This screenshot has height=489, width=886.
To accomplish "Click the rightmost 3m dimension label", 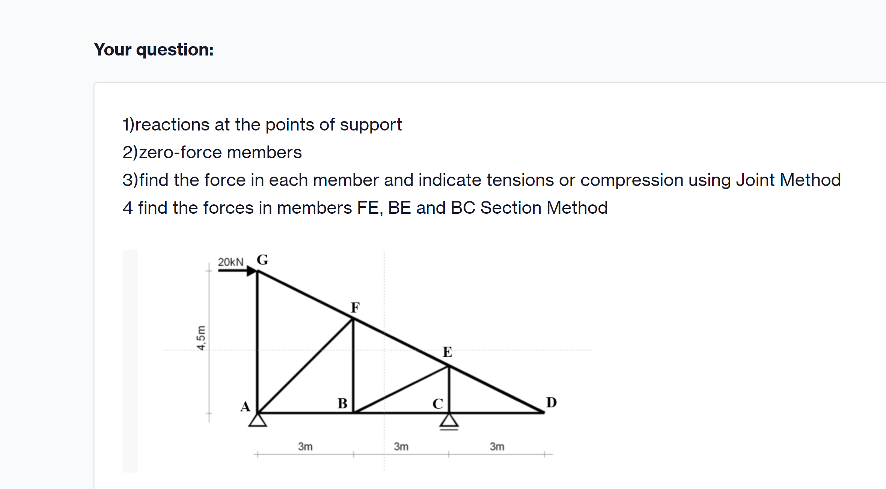I will click(x=497, y=447).
